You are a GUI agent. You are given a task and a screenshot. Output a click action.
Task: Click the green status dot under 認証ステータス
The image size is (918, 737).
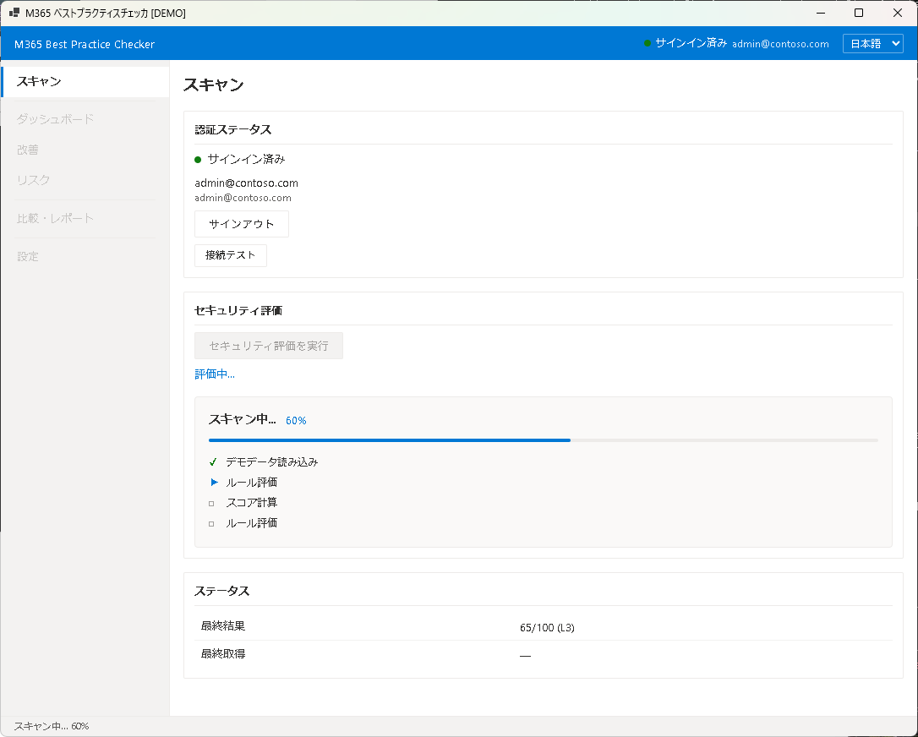pyautogui.click(x=198, y=159)
